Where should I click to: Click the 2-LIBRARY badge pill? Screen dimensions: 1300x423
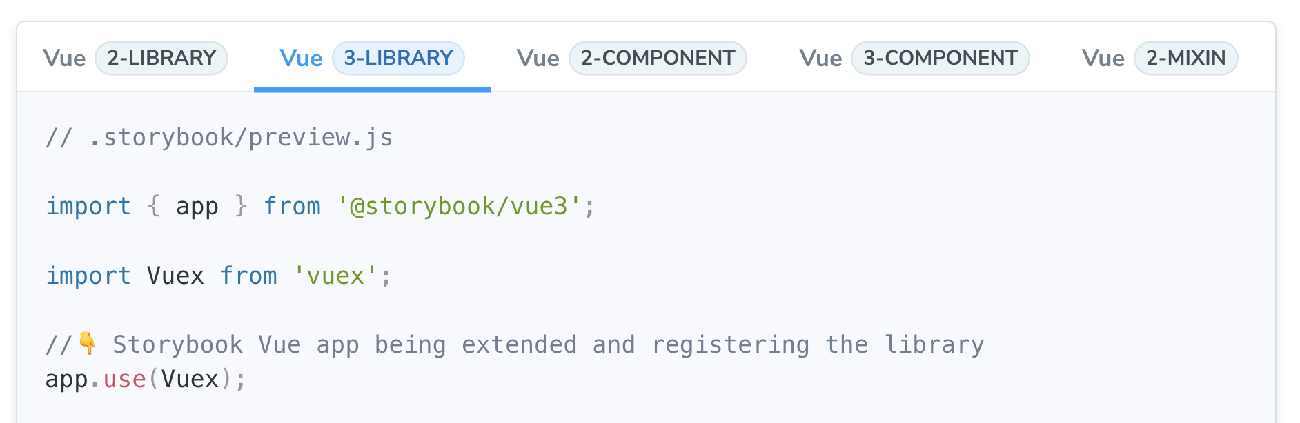pos(161,58)
